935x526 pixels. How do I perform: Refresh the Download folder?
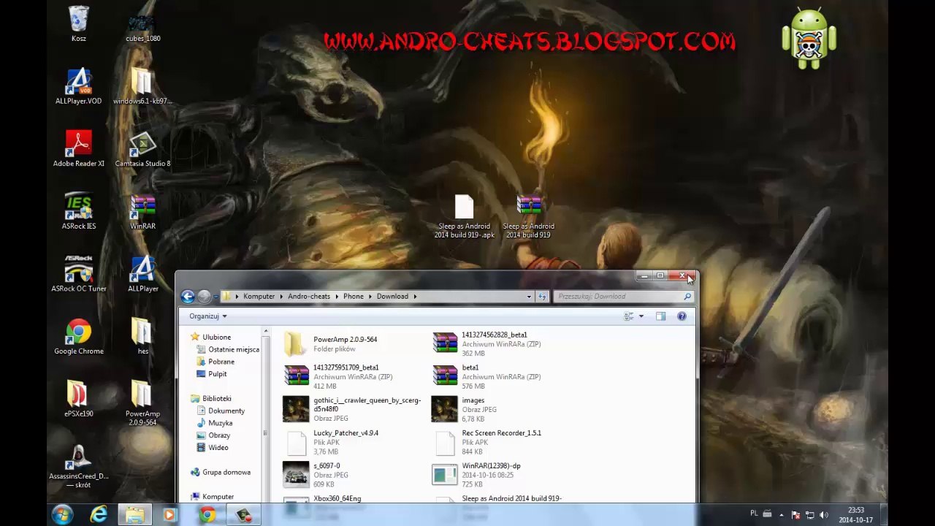click(x=542, y=297)
